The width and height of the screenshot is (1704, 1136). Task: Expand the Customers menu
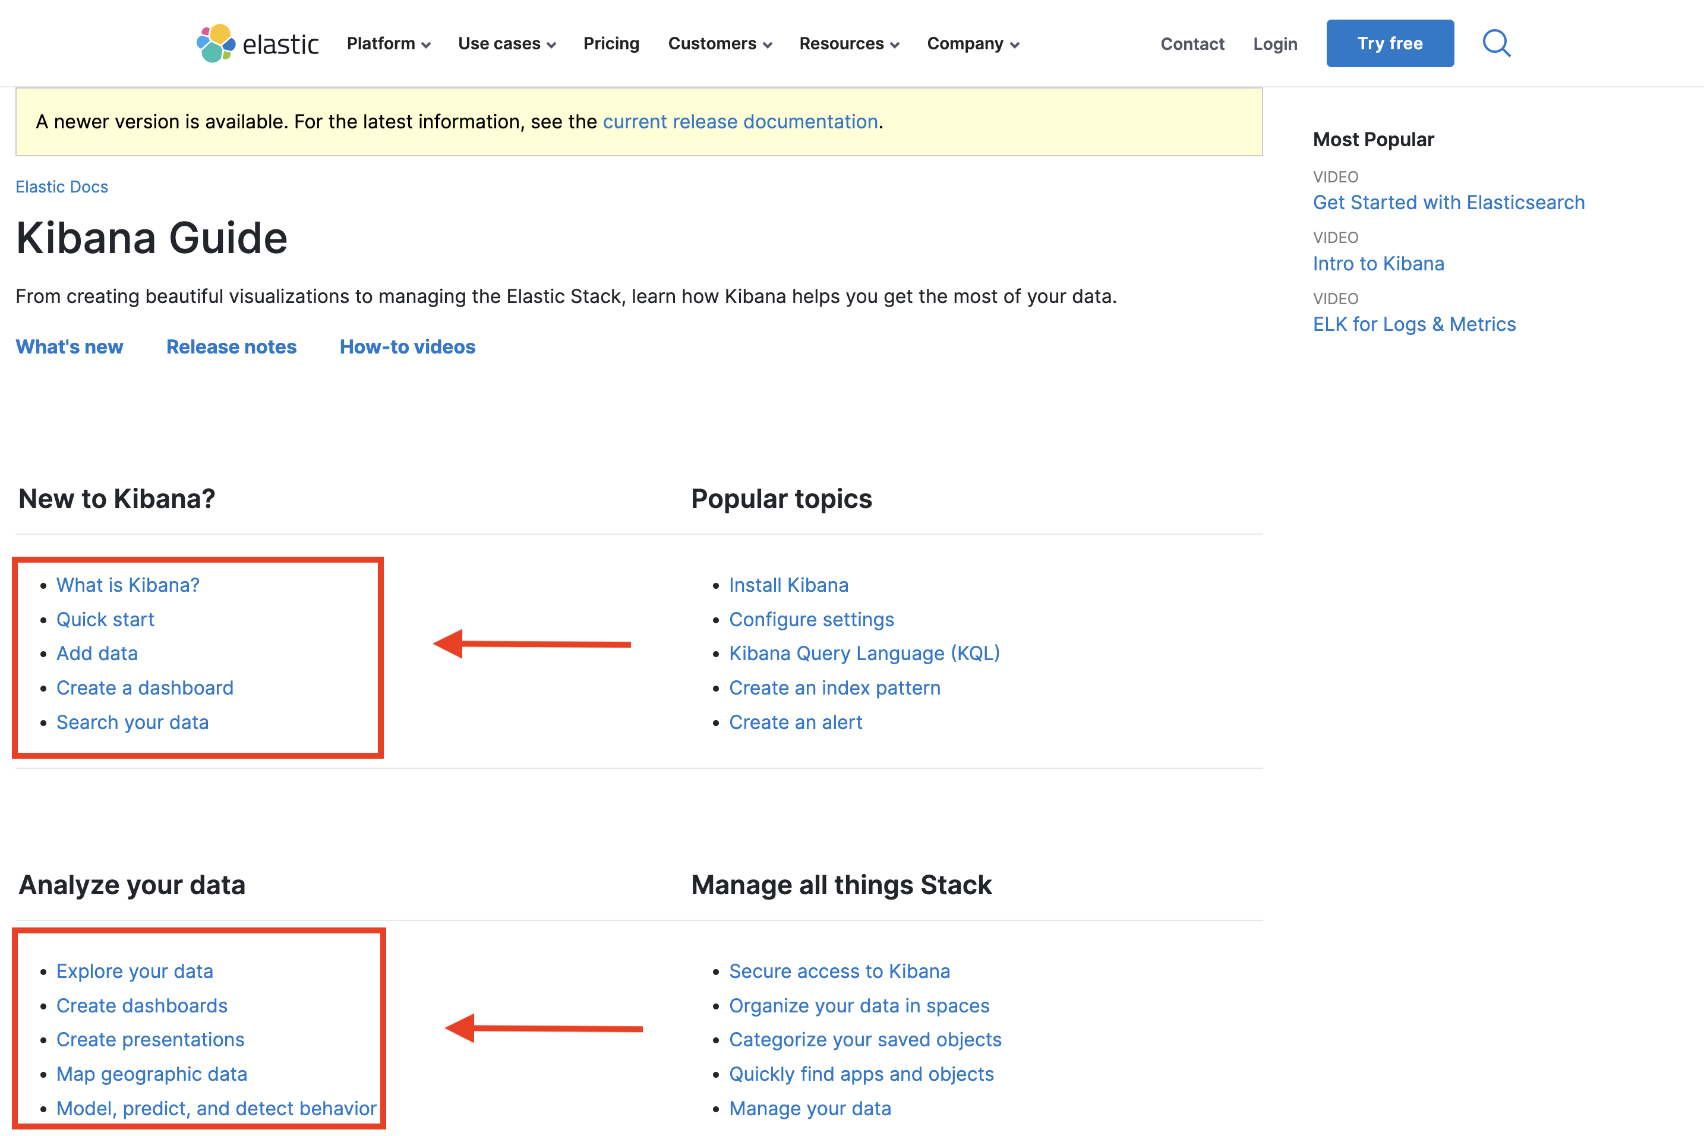pos(720,43)
